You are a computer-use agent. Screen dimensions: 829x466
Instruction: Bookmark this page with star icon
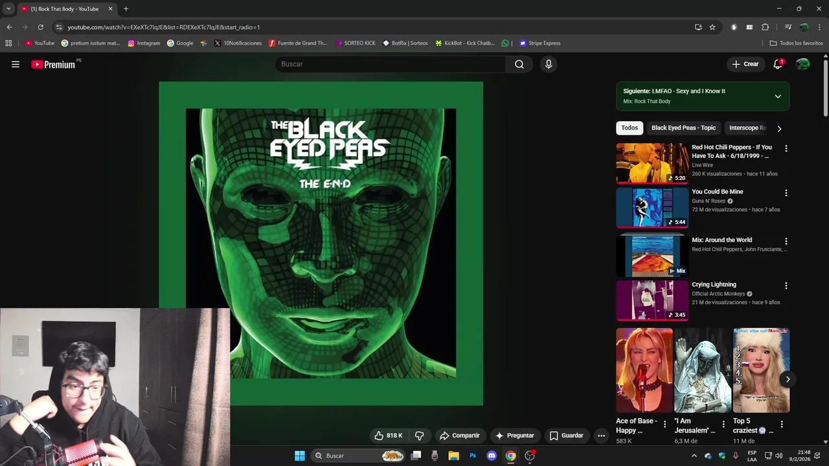pyautogui.click(x=712, y=27)
